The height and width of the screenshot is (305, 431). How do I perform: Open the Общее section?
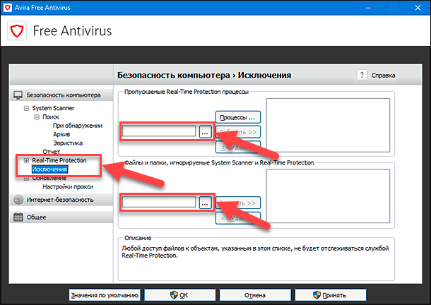point(61,217)
